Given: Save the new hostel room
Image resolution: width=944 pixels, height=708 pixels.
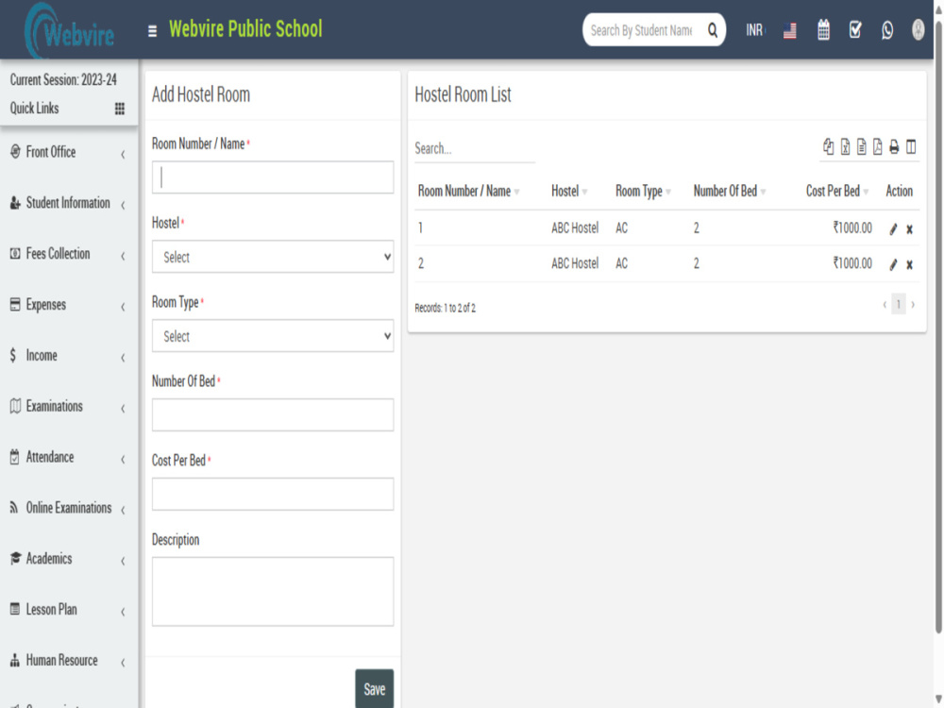Looking at the screenshot, I should [374, 689].
